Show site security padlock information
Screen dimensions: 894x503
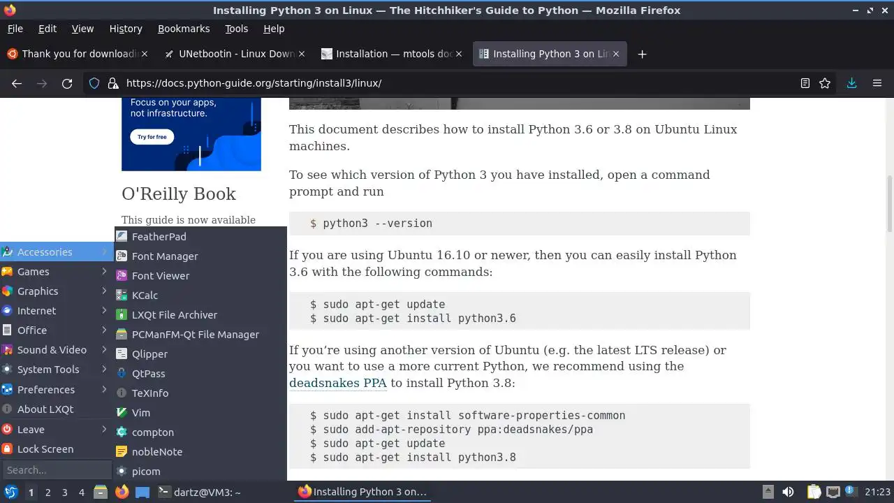[x=112, y=83]
